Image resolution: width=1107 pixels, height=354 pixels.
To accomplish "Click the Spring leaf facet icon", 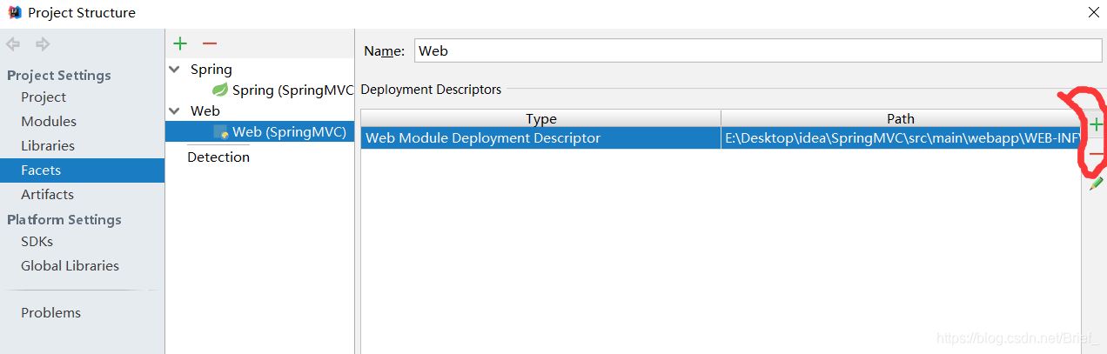I will [220, 90].
